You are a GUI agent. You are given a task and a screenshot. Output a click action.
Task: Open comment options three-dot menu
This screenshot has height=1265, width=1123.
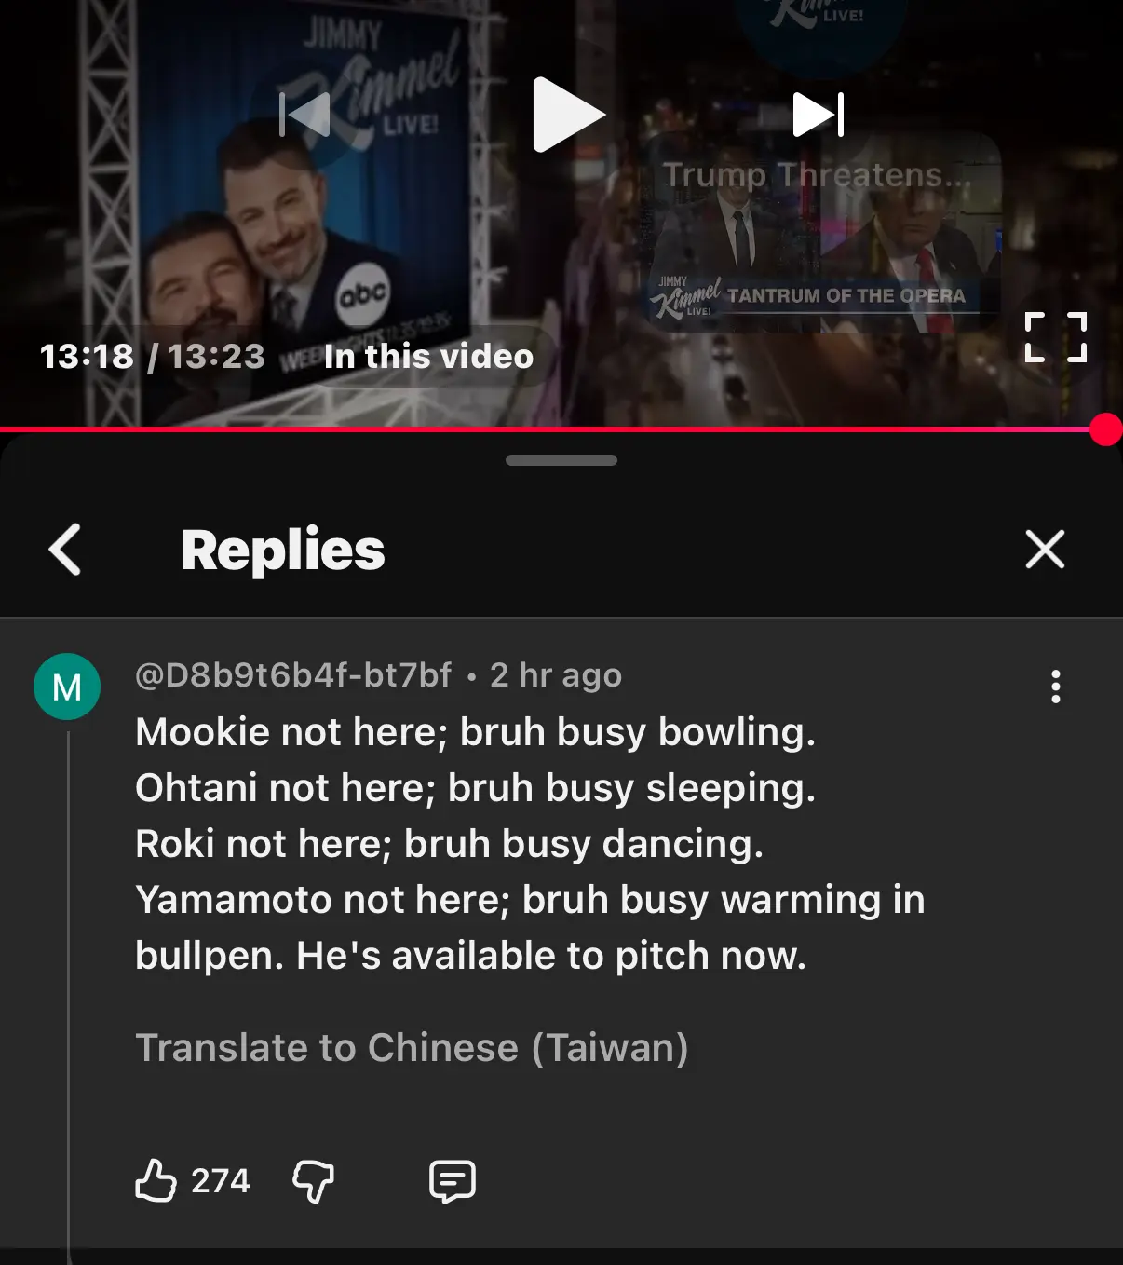[1056, 687]
